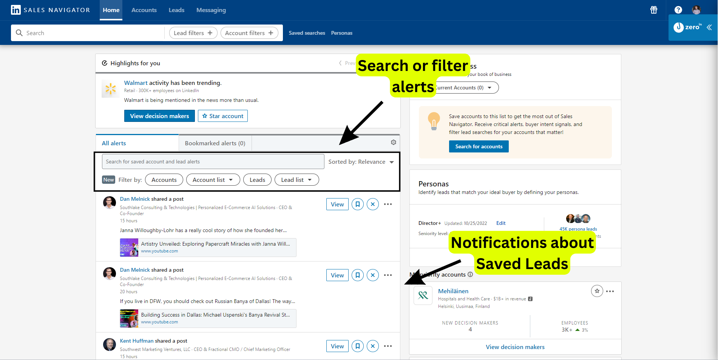Click the LinkedIn Sales Navigator logo
Screen dimensions: 718x360
(x=50, y=10)
